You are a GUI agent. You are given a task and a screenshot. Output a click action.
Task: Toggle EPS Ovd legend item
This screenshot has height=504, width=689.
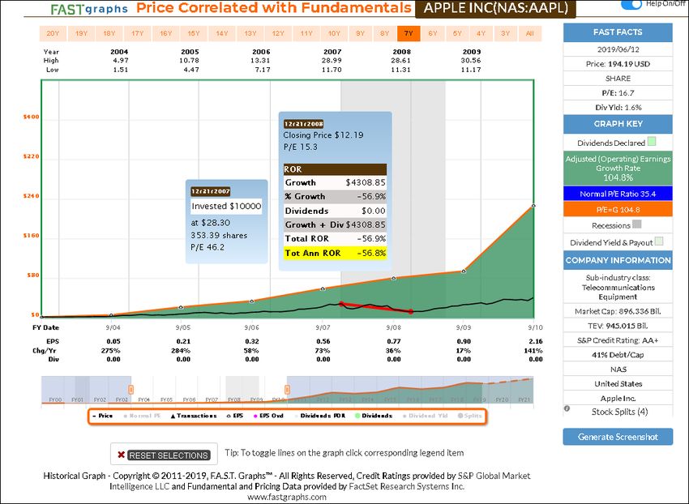[x=268, y=416]
